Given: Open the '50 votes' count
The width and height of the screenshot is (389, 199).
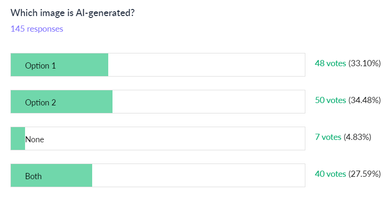Looking at the screenshot, I should point(330,100).
